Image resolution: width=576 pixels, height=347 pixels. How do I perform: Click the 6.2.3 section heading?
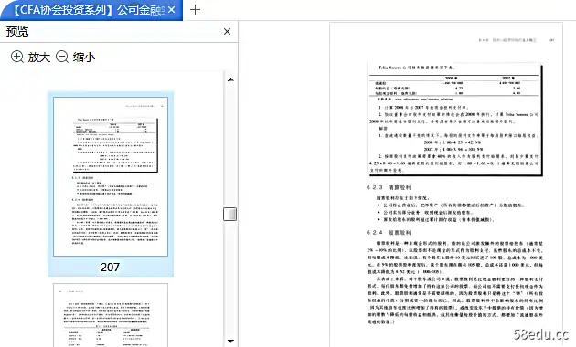pos(389,187)
